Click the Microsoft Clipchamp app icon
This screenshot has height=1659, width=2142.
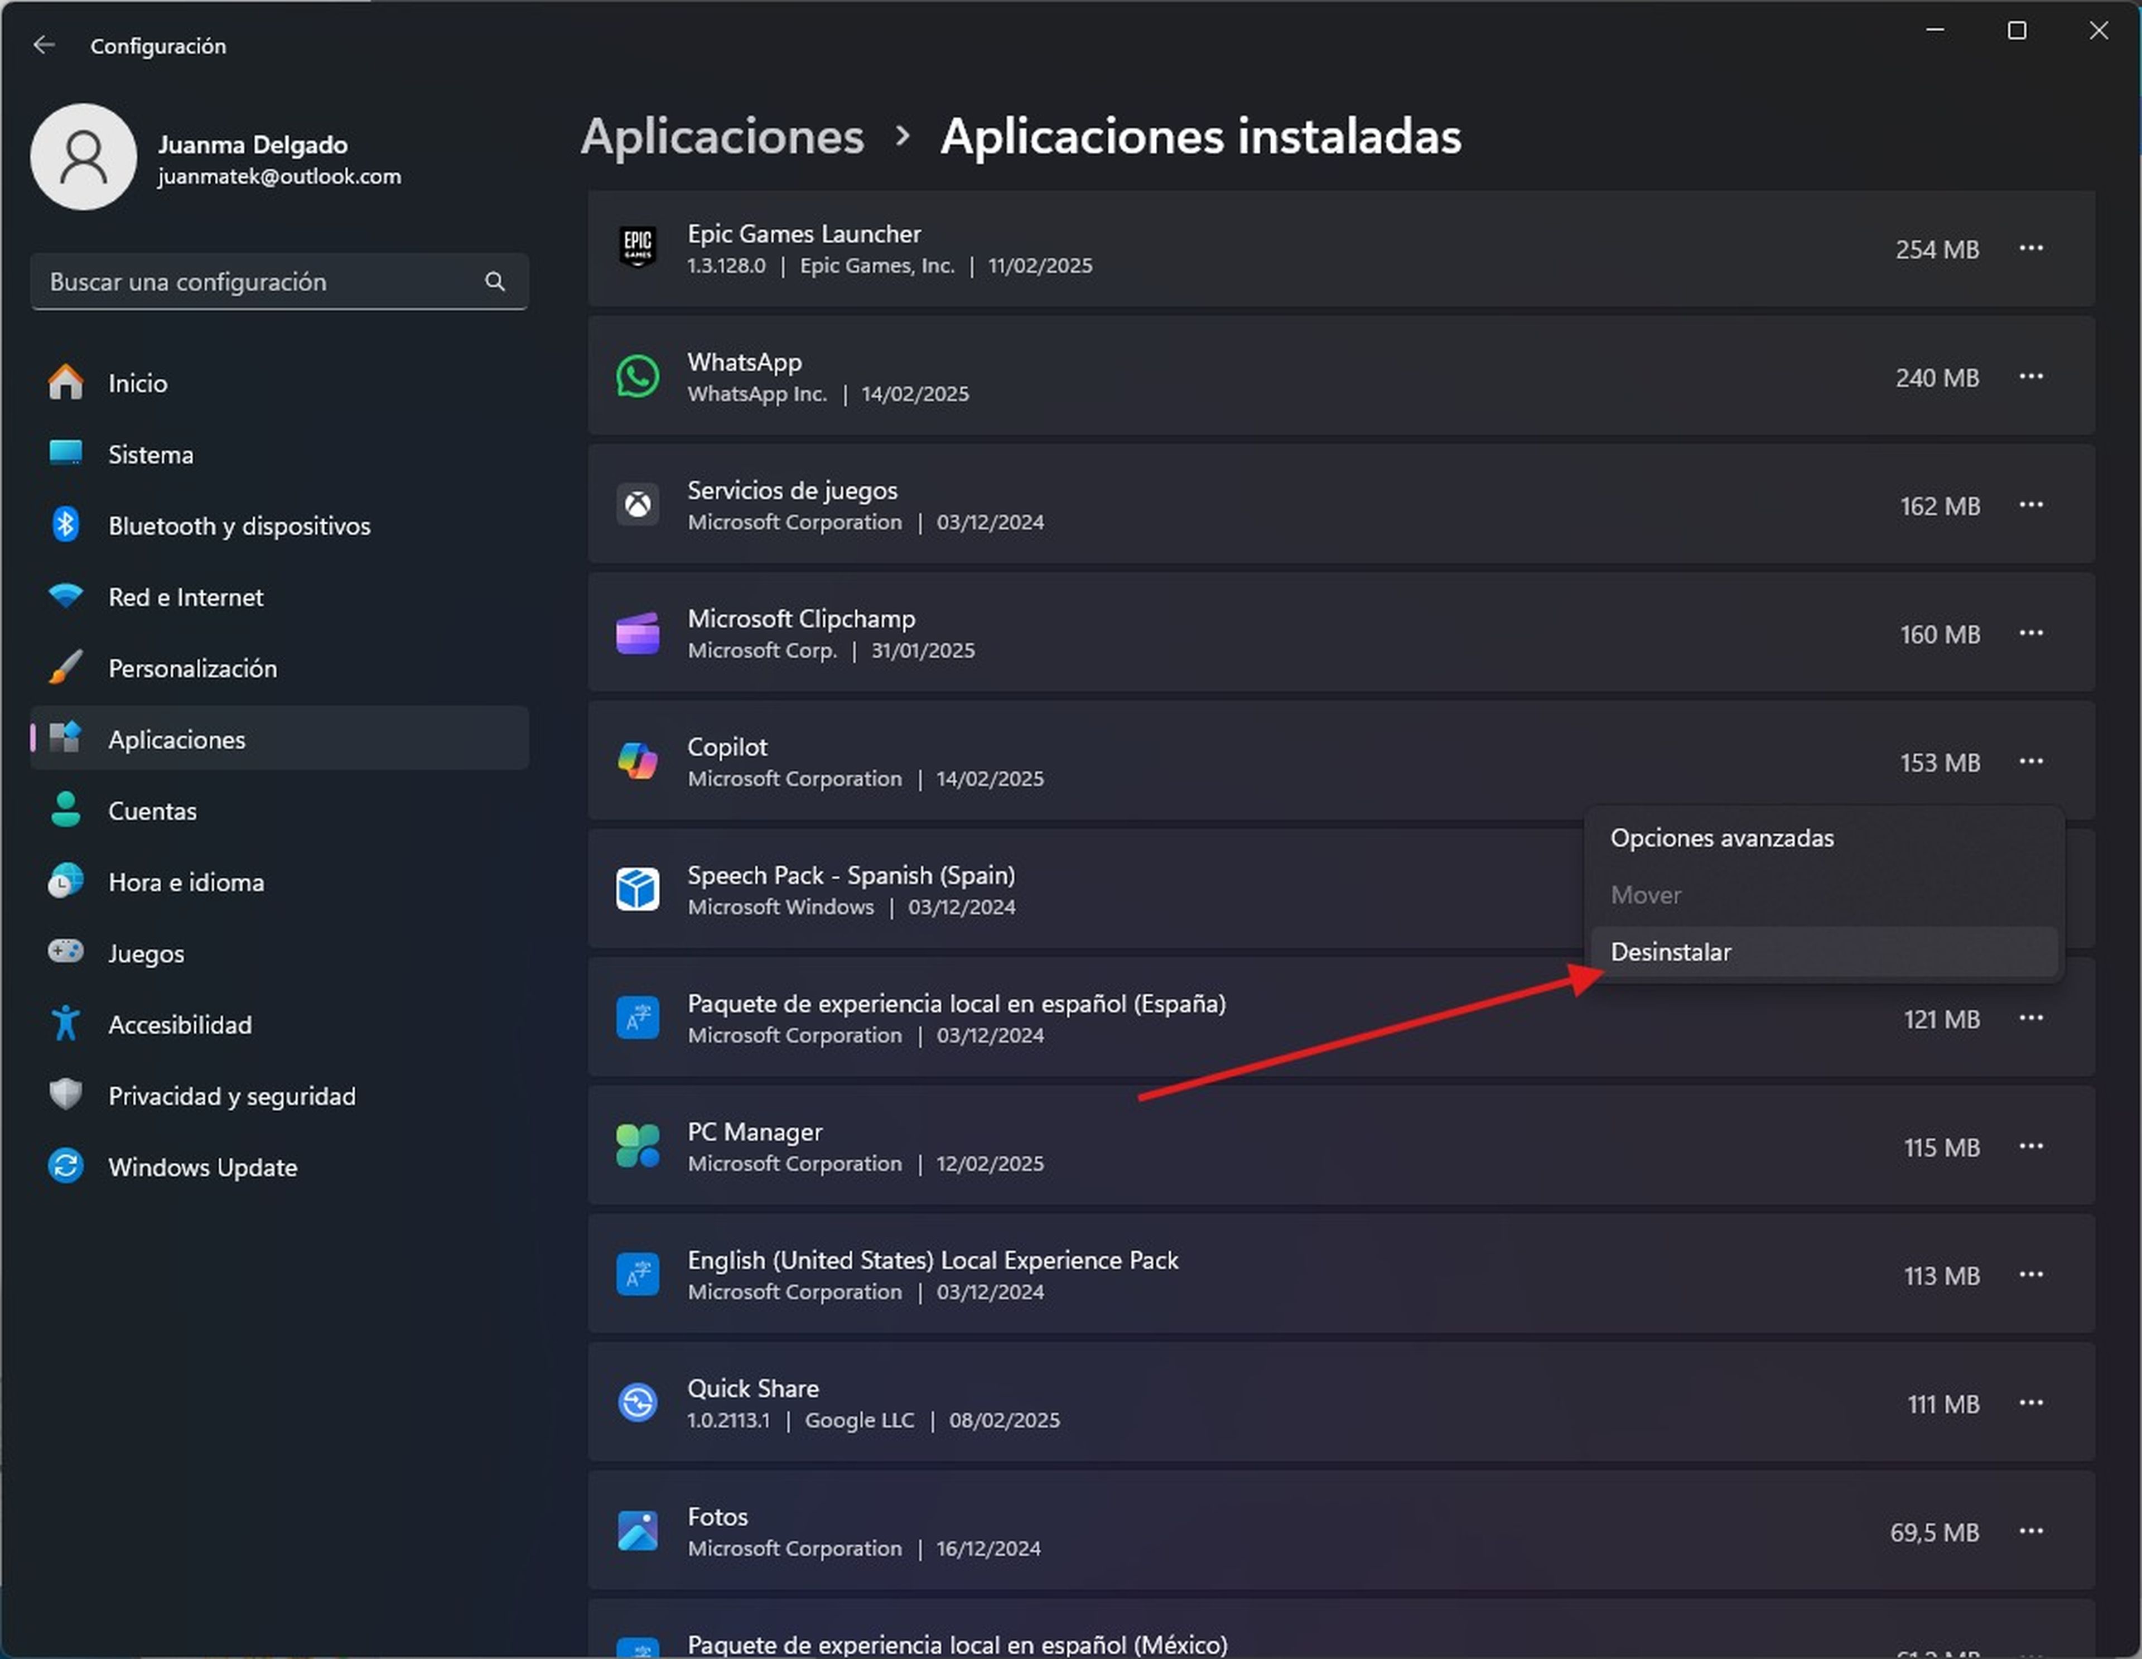638,633
